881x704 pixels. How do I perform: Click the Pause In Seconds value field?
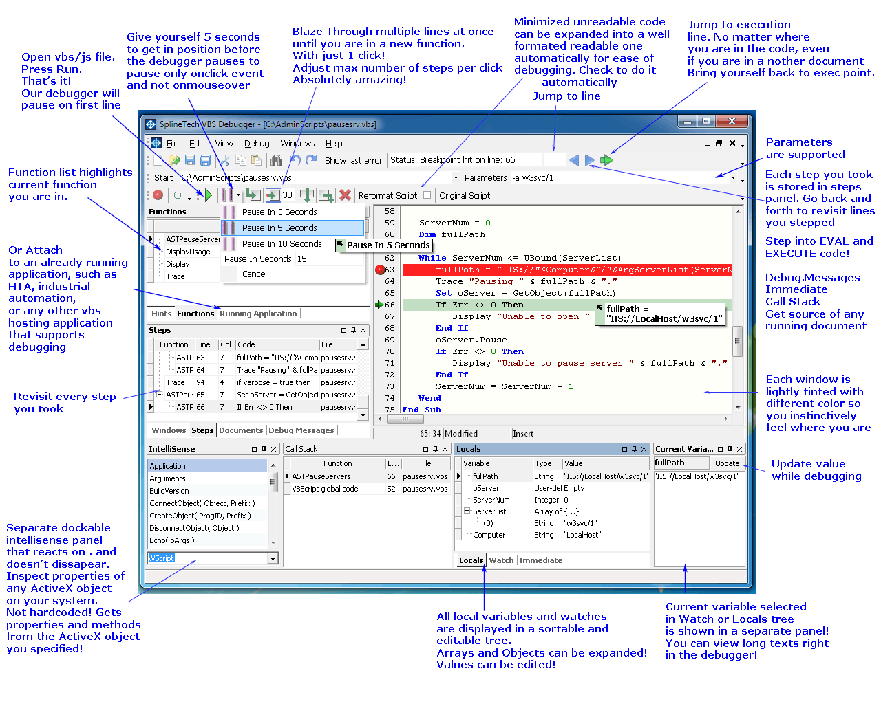click(328, 258)
